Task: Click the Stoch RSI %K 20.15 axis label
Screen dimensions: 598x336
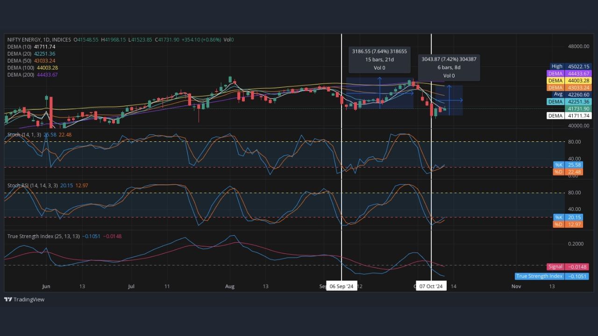Action: [x=568, y=217]
